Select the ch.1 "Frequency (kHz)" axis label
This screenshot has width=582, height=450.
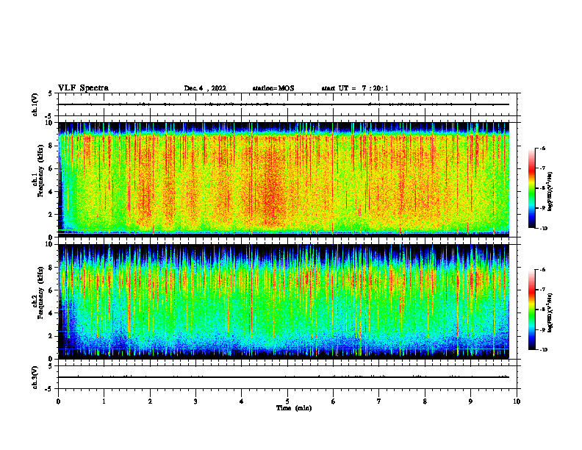[40, 171]
